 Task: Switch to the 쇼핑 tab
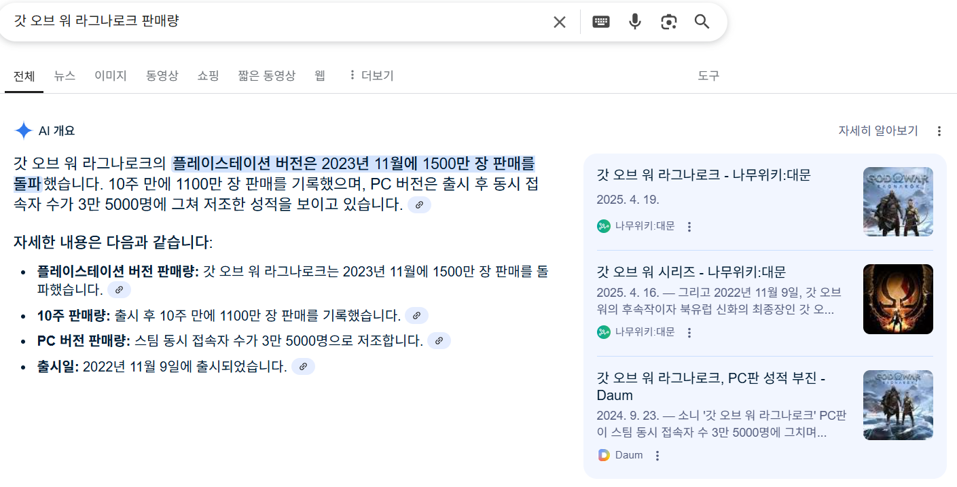209,76
